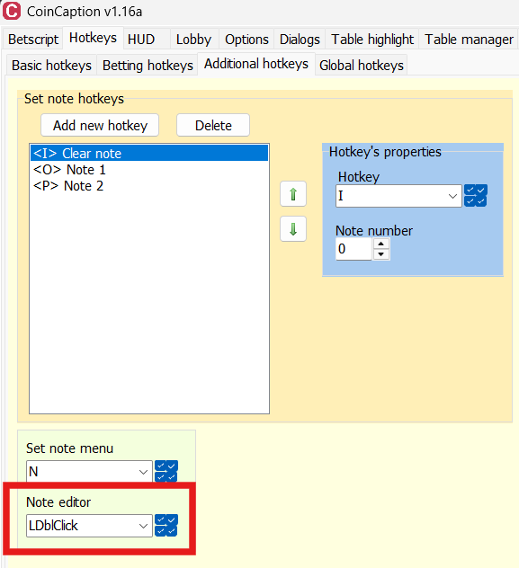Decrease Note number with down spinner

point(380,254)
